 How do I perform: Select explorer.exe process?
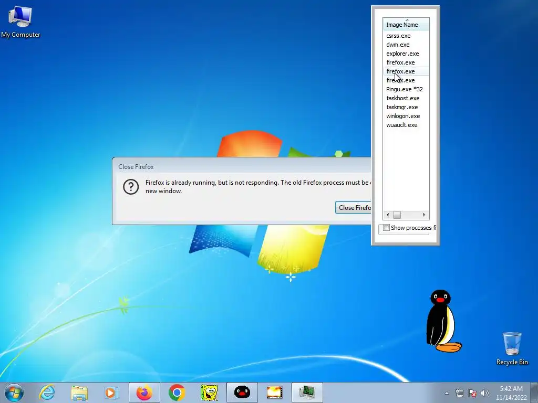coord(406,54)
